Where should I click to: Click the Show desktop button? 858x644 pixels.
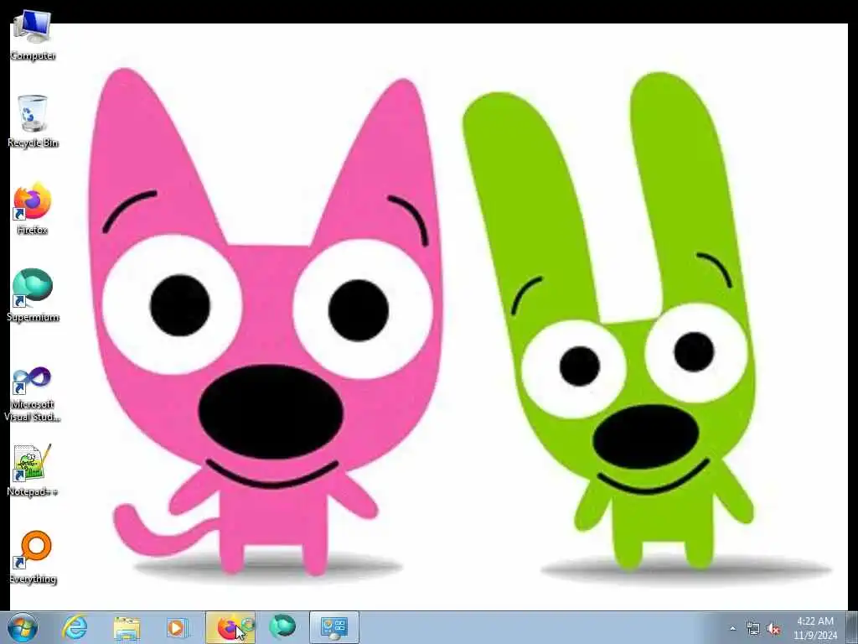pos(852,627)
